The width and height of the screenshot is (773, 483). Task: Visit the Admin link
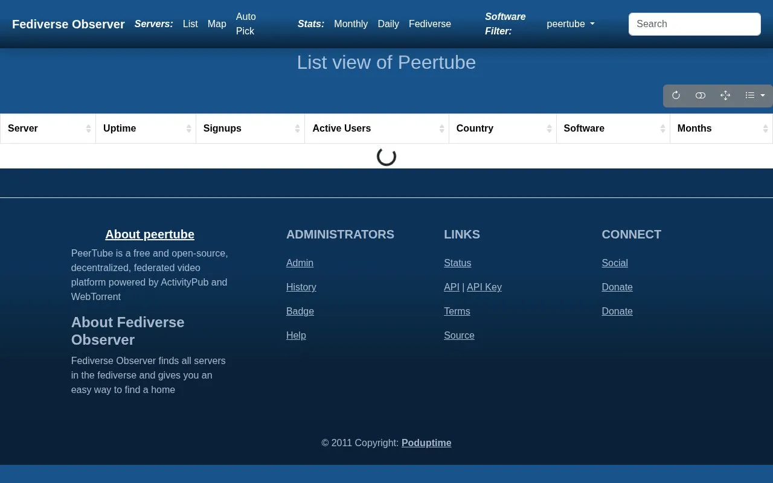click(x=300, y=263)
